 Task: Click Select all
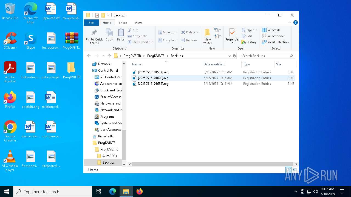coord(271,30)
